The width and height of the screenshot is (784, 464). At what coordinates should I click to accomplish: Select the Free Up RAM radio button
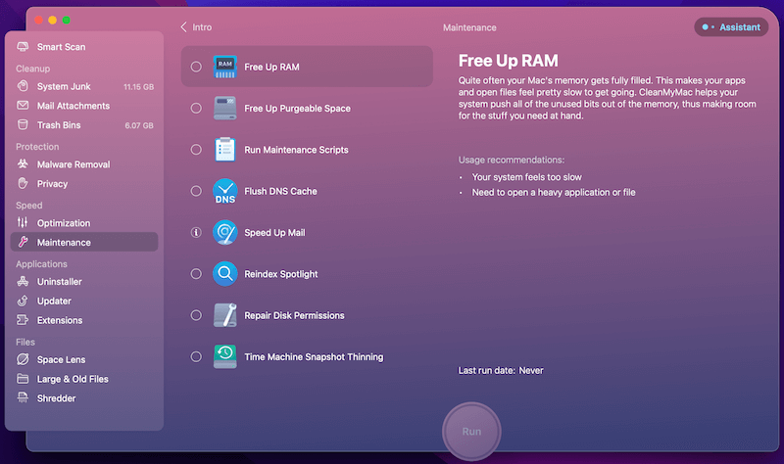[196, 67]
